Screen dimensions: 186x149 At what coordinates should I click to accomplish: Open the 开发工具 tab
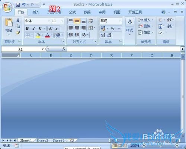coord(135,12)
